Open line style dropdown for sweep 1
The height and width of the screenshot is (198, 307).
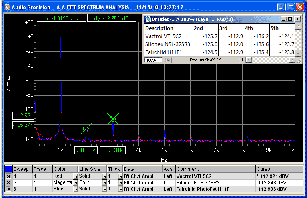[x=105, y=176]
